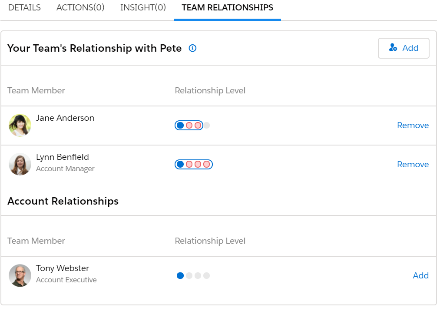Select the TEAM RELATIONSHIPS tab
440x311 pixels.
tap(227, 7)
